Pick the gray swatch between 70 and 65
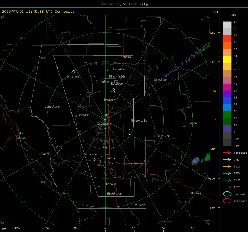This screenshot has height=232, width=248. click(x=227, y=32)
